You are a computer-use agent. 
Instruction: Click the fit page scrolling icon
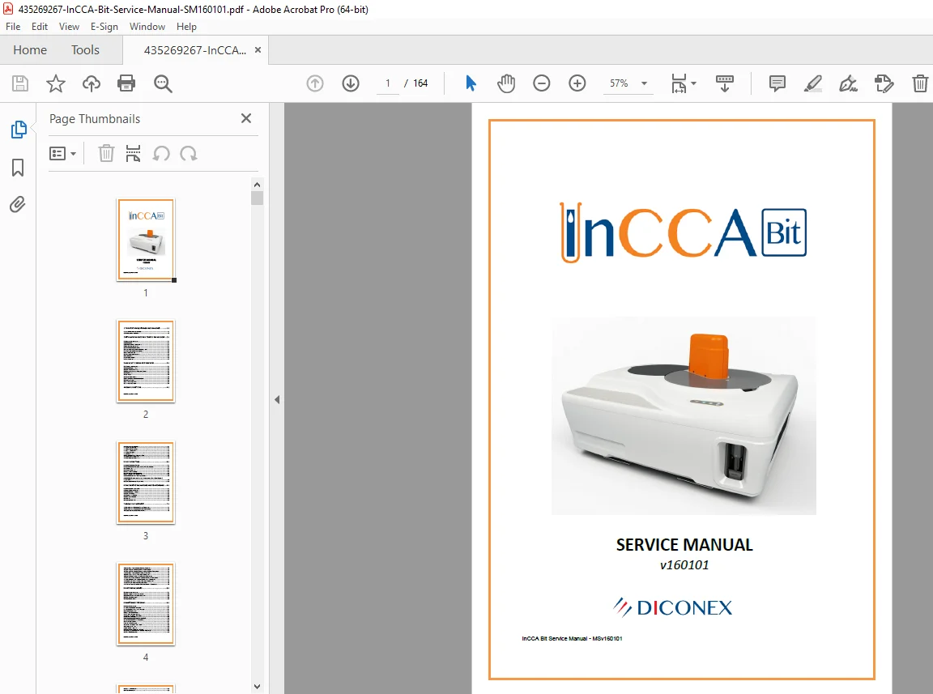click(x=679, y=83)
